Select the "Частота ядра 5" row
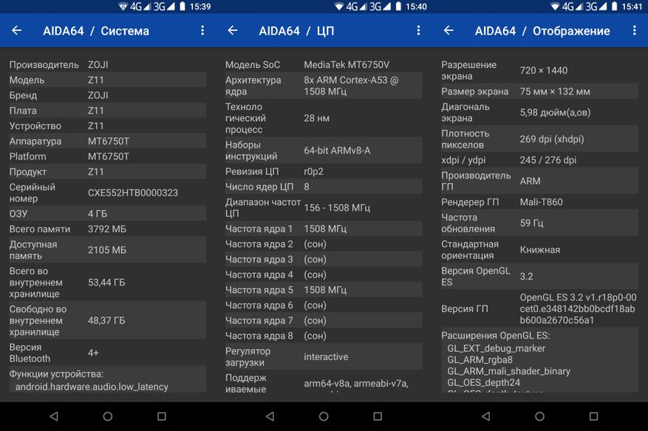 click(x=323, y=290)
